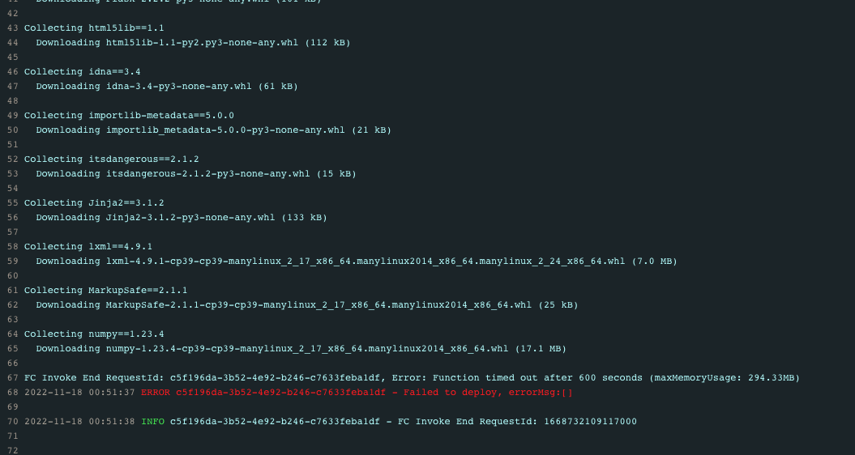This screenshot has height=455, width=855.
Task: Click the "Collecting idna==3.4" line
Action: click(83, 71)
